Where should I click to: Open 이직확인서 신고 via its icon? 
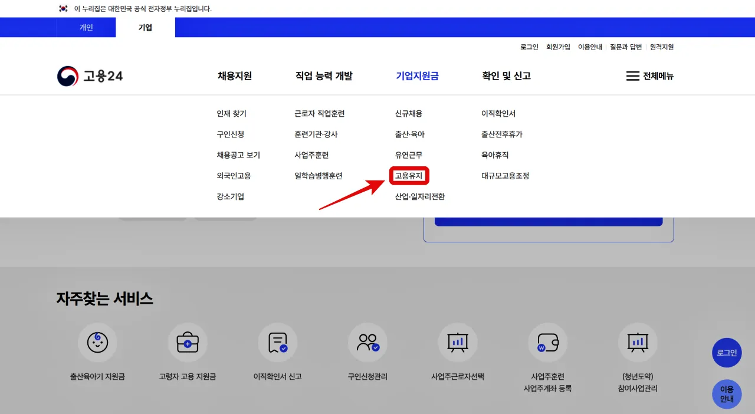click(x=278, y=342)
